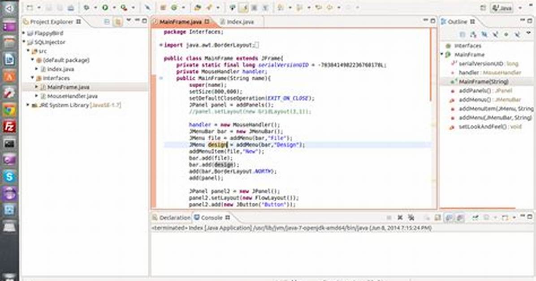Viewport: 536px width, 281px height.
Task: Click the Last Edit Location icon
Action: 319,8
